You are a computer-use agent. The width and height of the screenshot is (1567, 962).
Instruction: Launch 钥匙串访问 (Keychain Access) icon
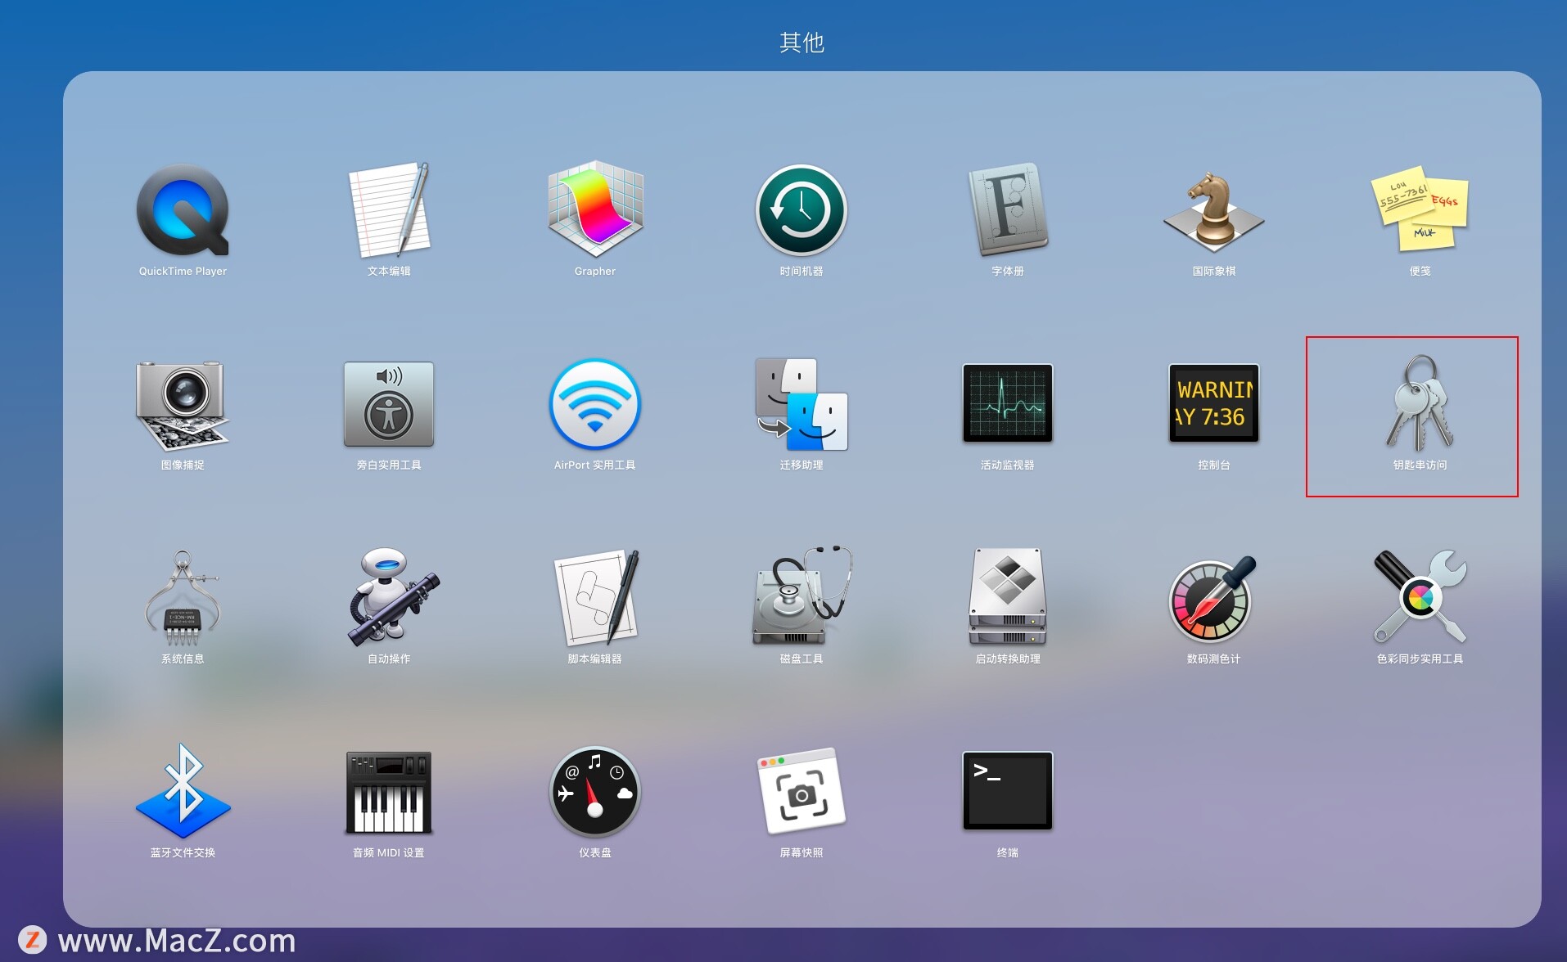pyautogui.click(x=1420, y=402)
